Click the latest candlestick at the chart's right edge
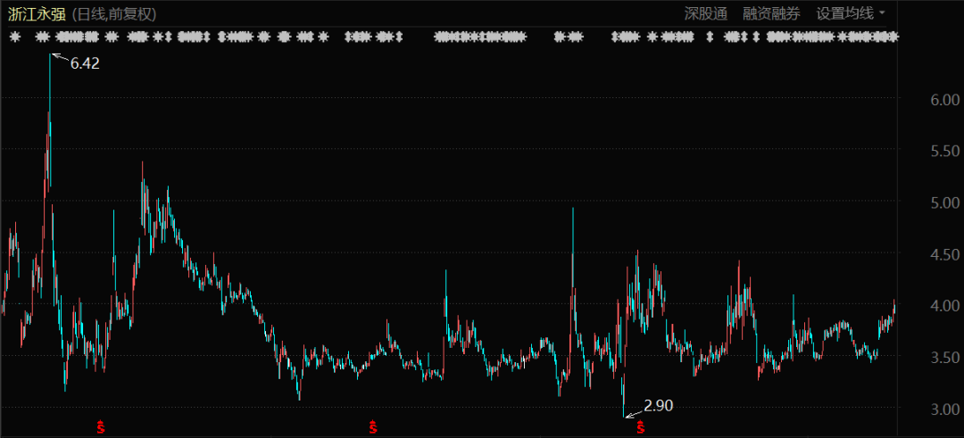This screenshot has width=964, height=438. tap(894, 308)
